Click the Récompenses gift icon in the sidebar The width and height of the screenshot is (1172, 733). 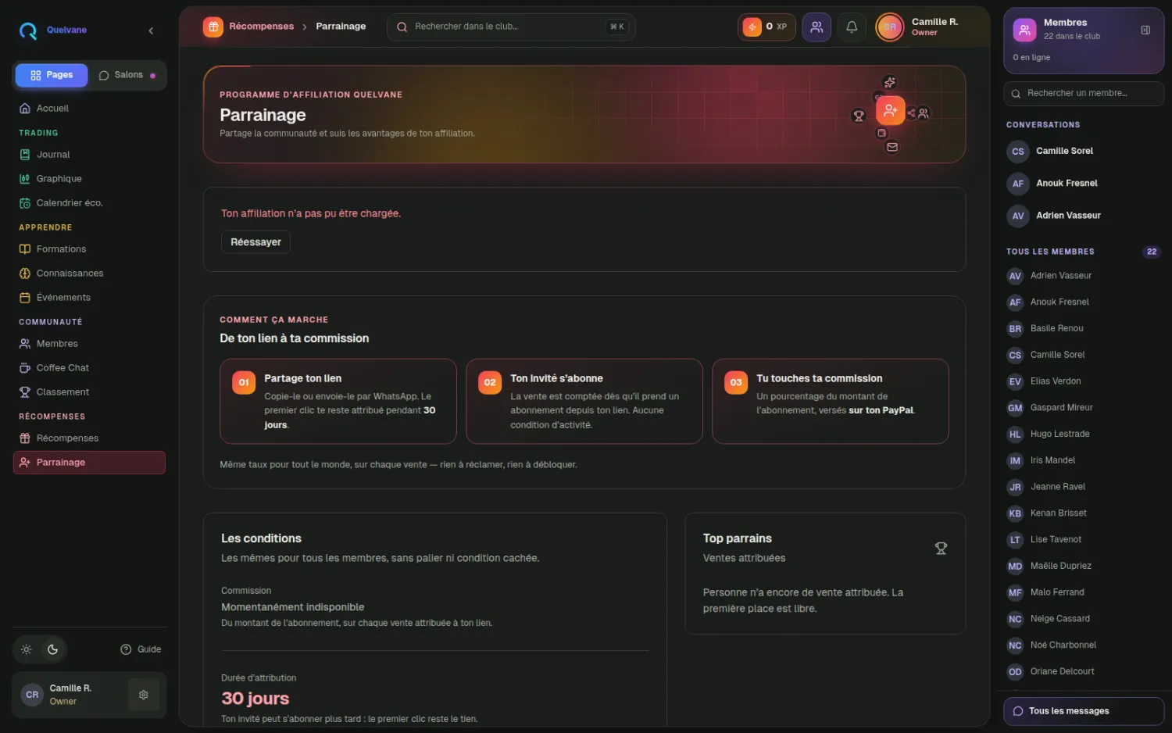click(x=25, y=438)
